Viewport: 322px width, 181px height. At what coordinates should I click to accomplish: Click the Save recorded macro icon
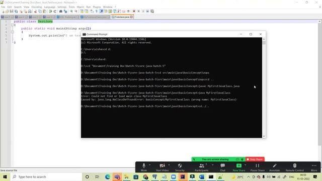click(x=152, y=11)
